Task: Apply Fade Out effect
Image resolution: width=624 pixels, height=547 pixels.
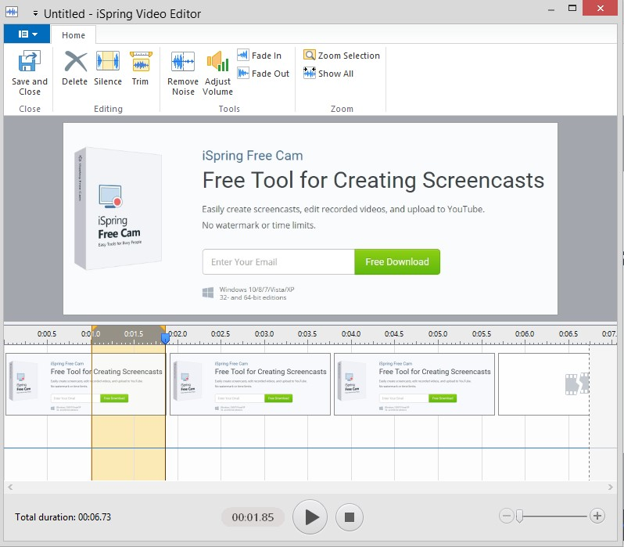Action: click(x=263, y=74)
